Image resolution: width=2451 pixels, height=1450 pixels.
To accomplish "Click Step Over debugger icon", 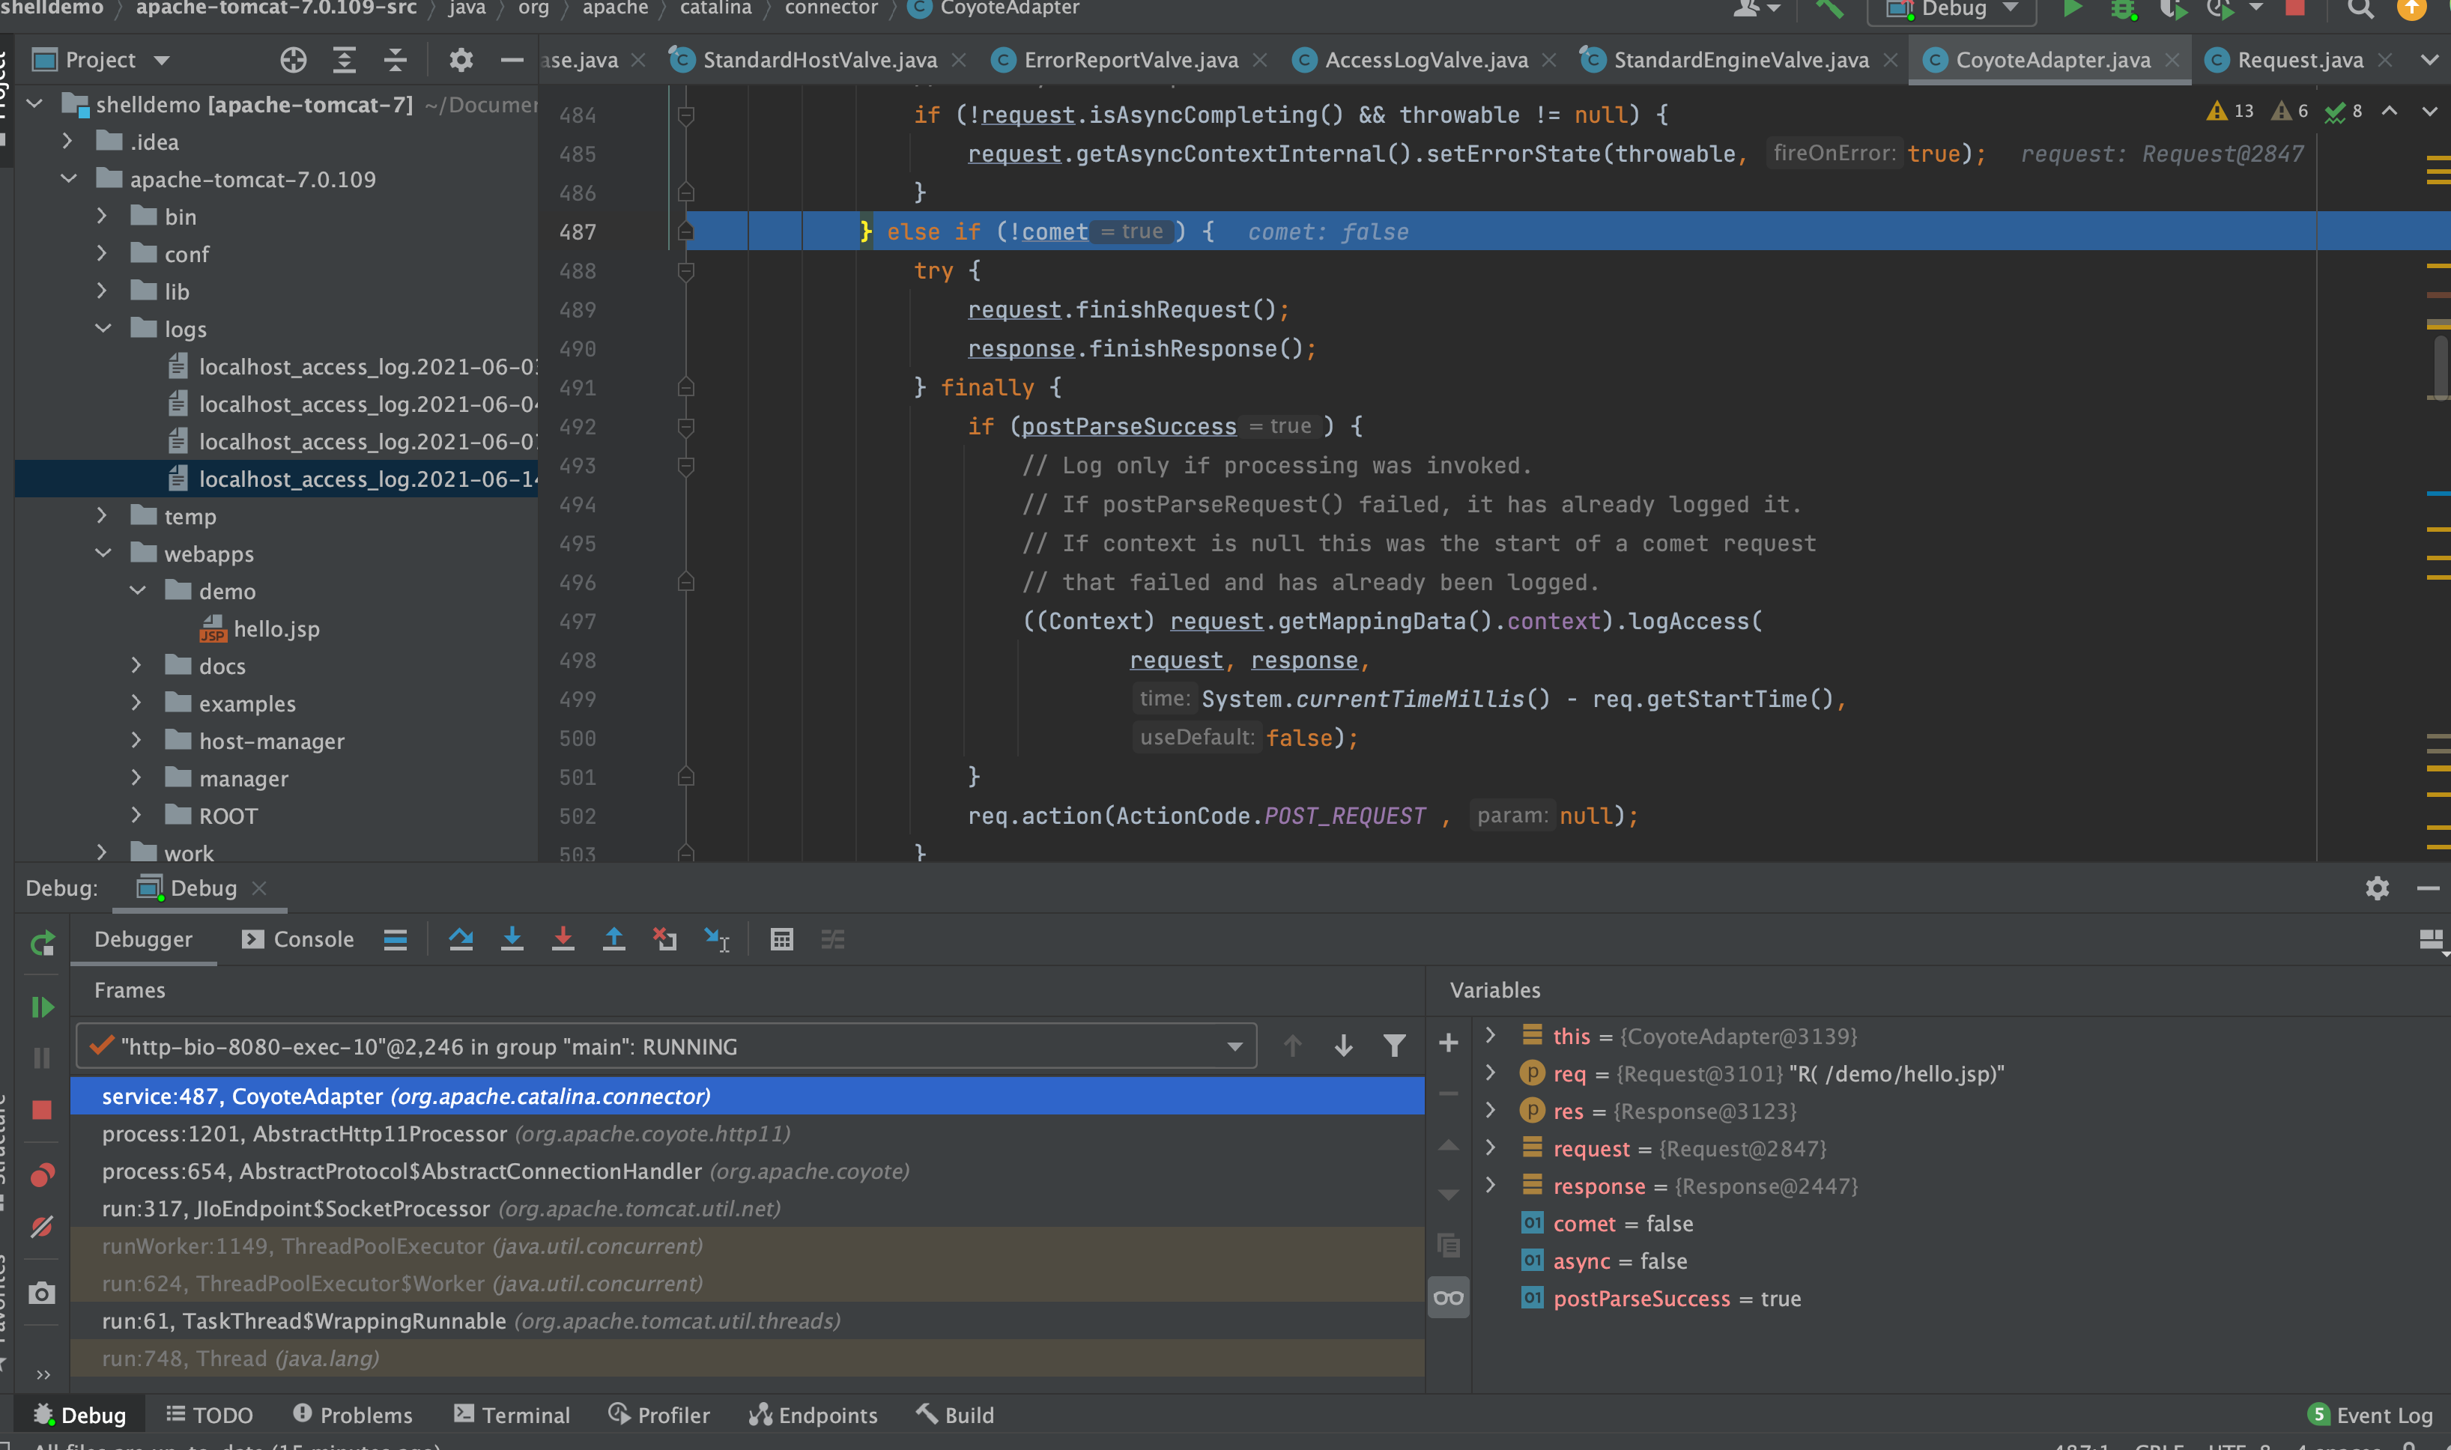I will pyautogui.click(x=460, y=939).
